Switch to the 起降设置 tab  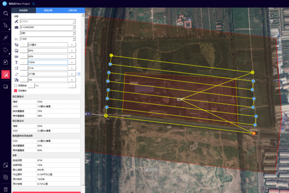click(x=48, y=10)
